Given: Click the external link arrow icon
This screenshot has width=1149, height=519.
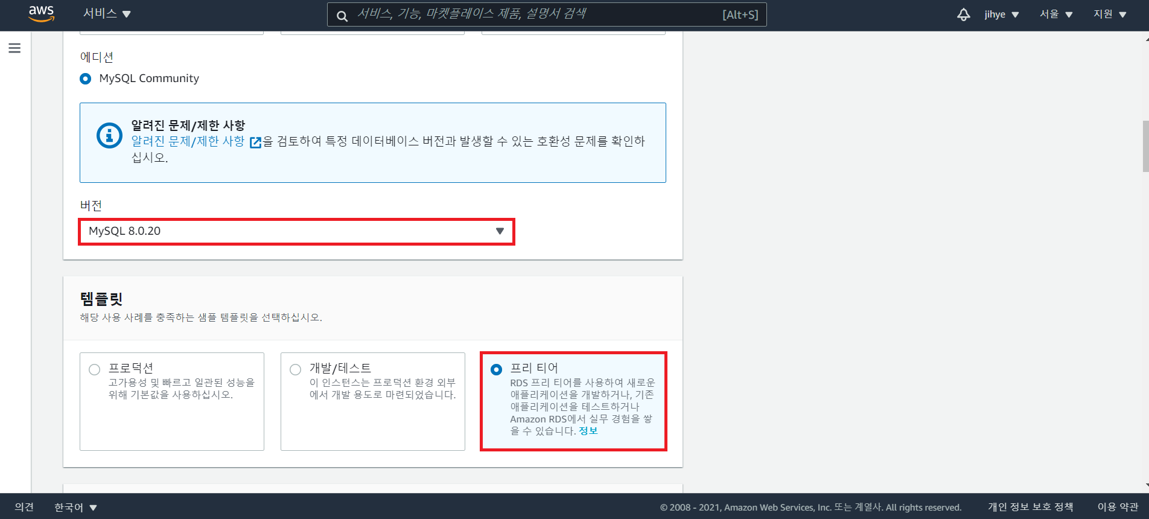Looking at the screenshot, I should pos(255,142).
